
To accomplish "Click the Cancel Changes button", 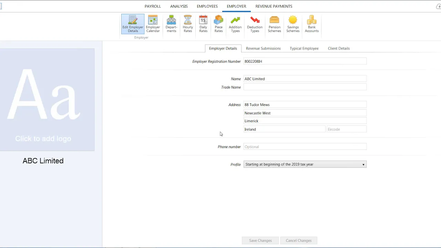I will pyautogui.click(x=299, y=240).
